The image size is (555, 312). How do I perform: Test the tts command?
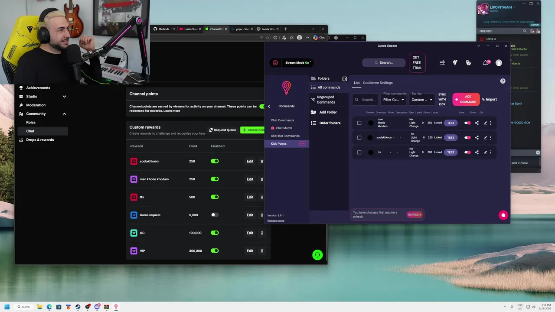[x=451, y=153]
